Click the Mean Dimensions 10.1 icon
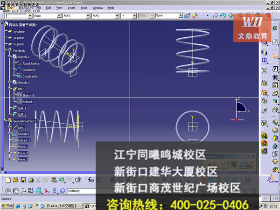Screen dimensions: 280x210 (31, 190)
